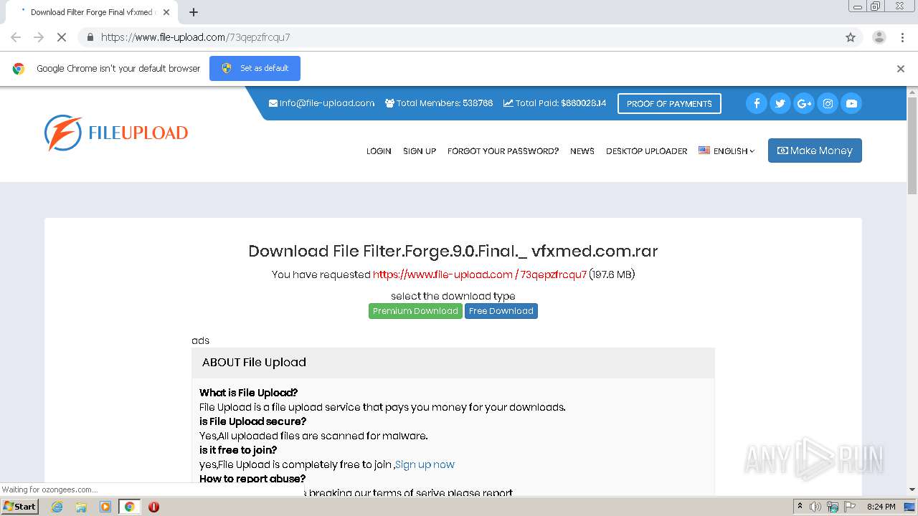Open the Twitter social icon

pyautogui.click(x=780, y=103)
